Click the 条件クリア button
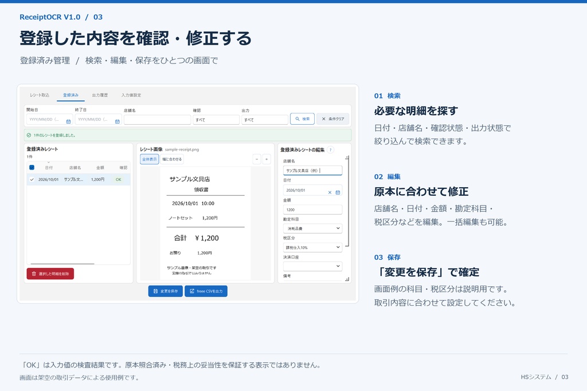Viewport: 587px width, 391px height. coord(333,119)
